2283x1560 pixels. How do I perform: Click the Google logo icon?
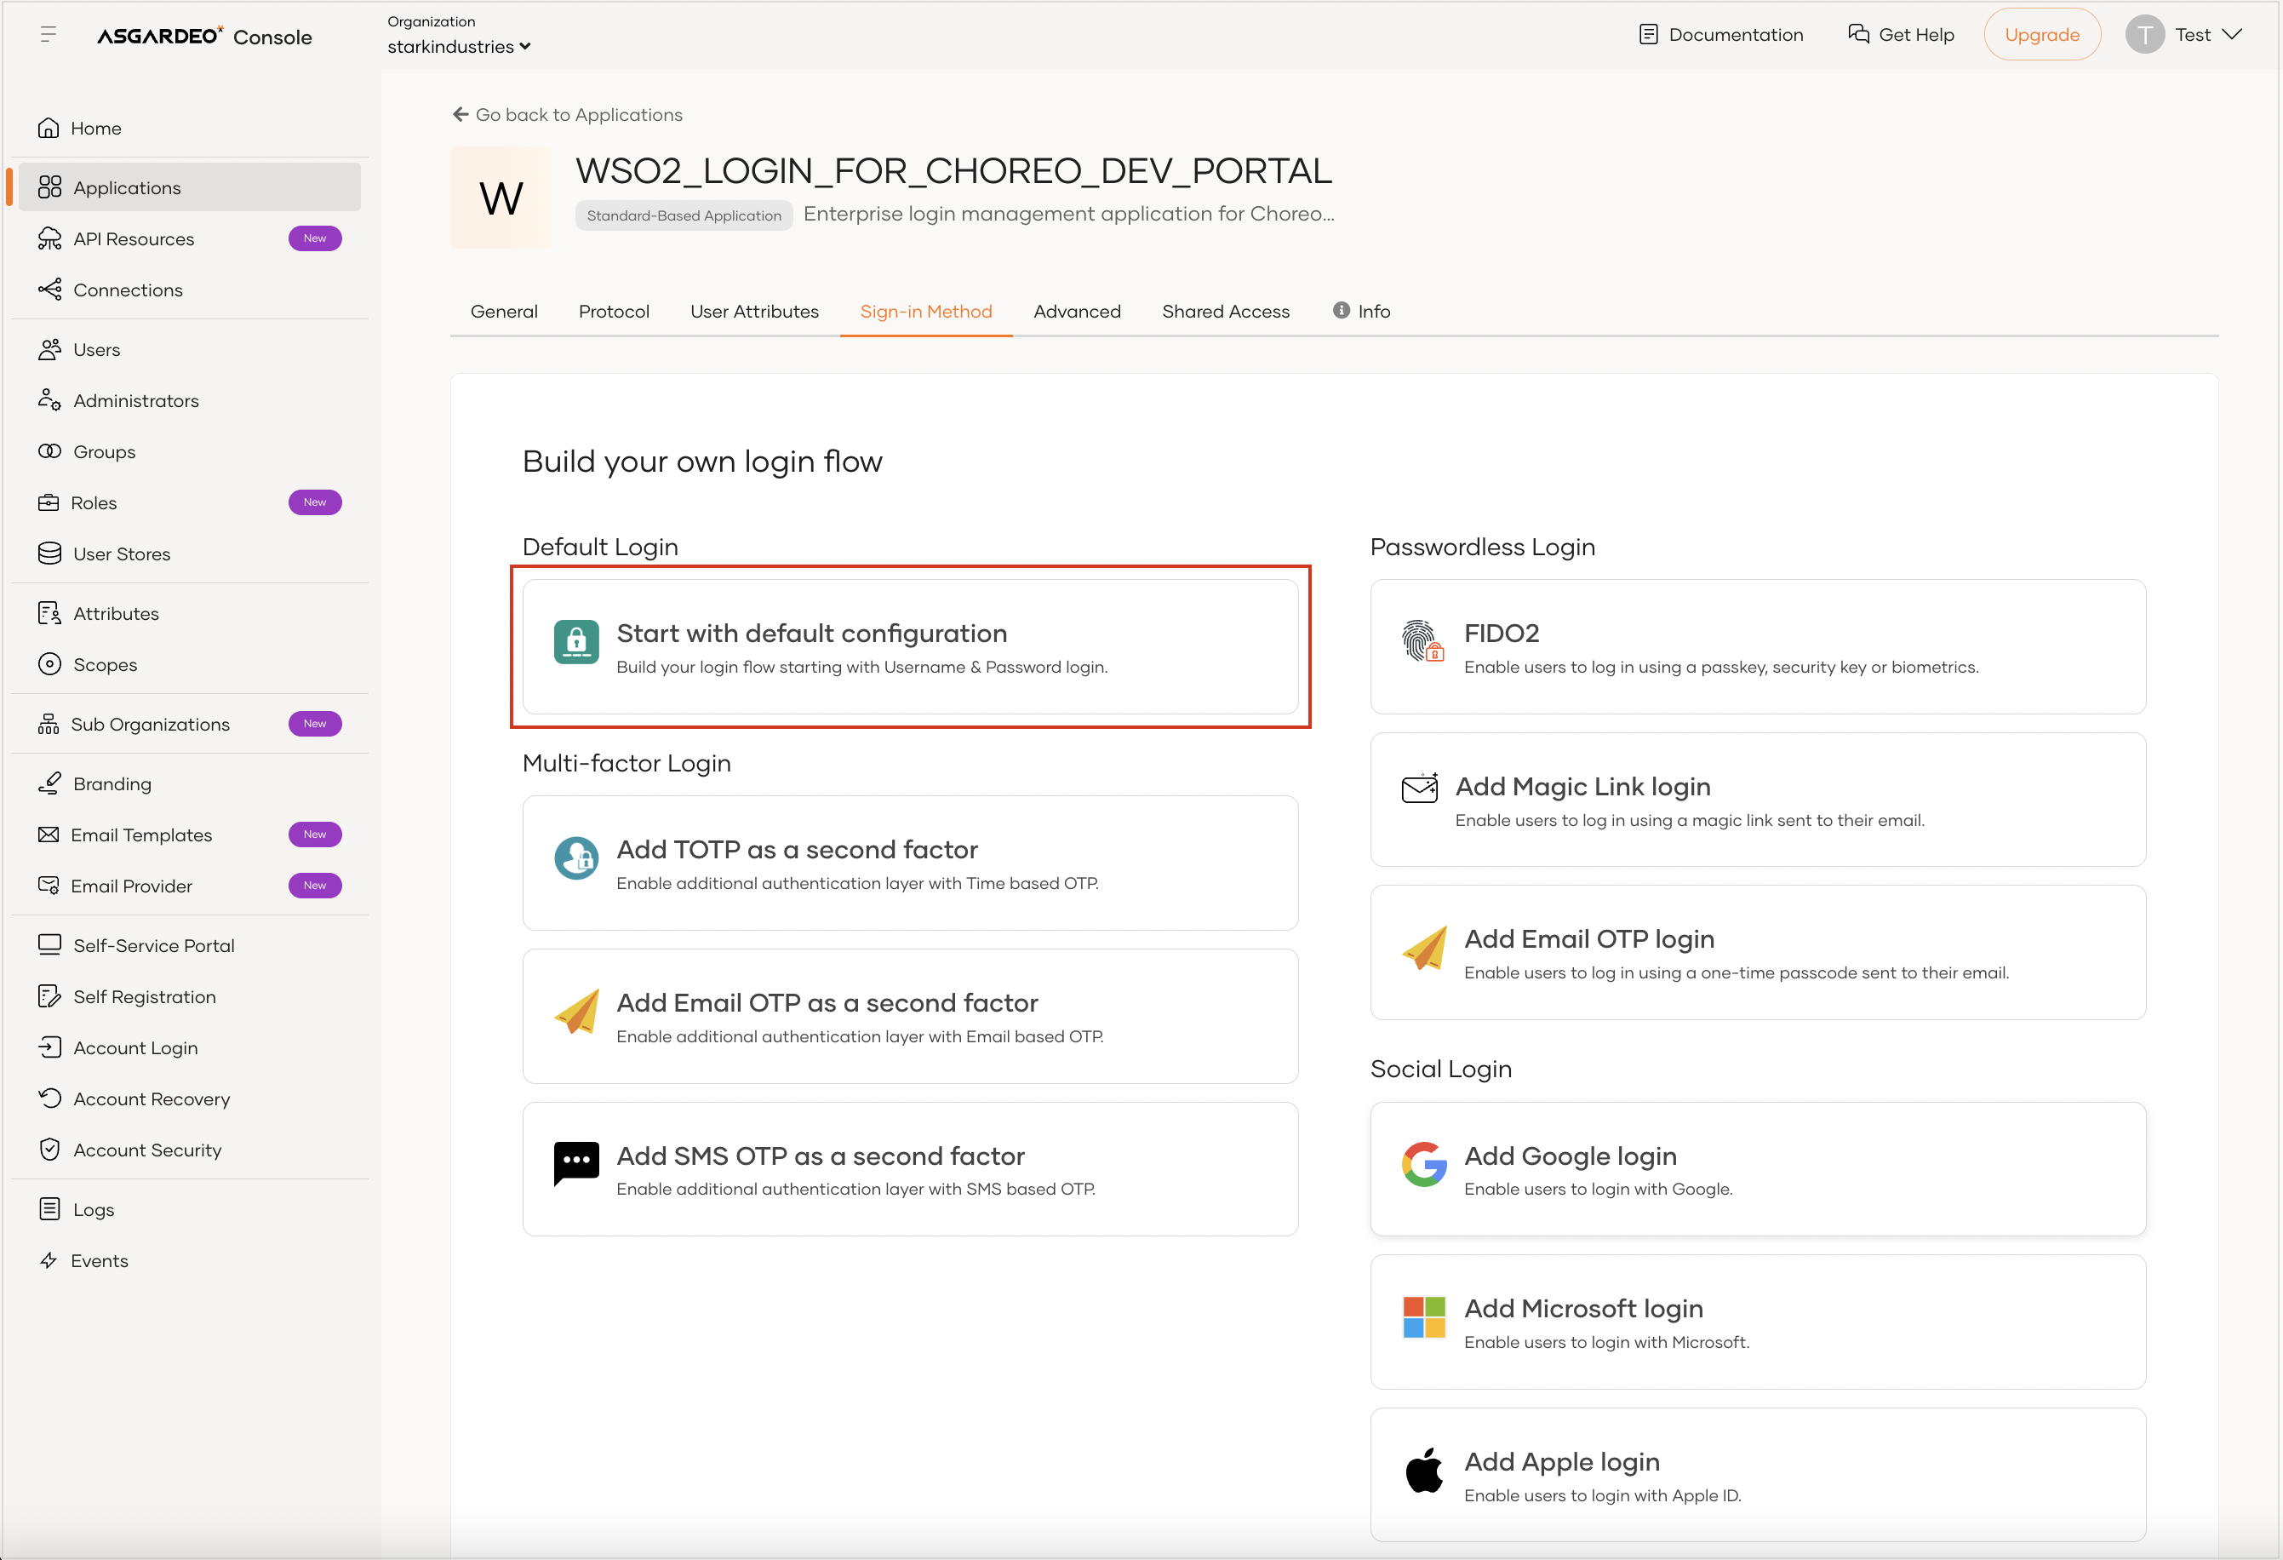(x=1424, y=1164)
